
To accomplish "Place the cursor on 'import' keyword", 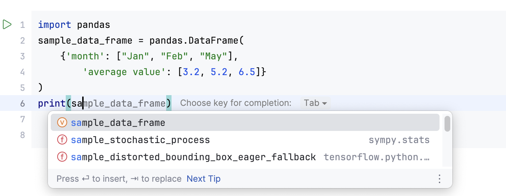I will pos(54,25).
